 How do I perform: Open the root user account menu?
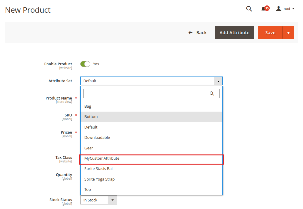click(x=285, y=9)
